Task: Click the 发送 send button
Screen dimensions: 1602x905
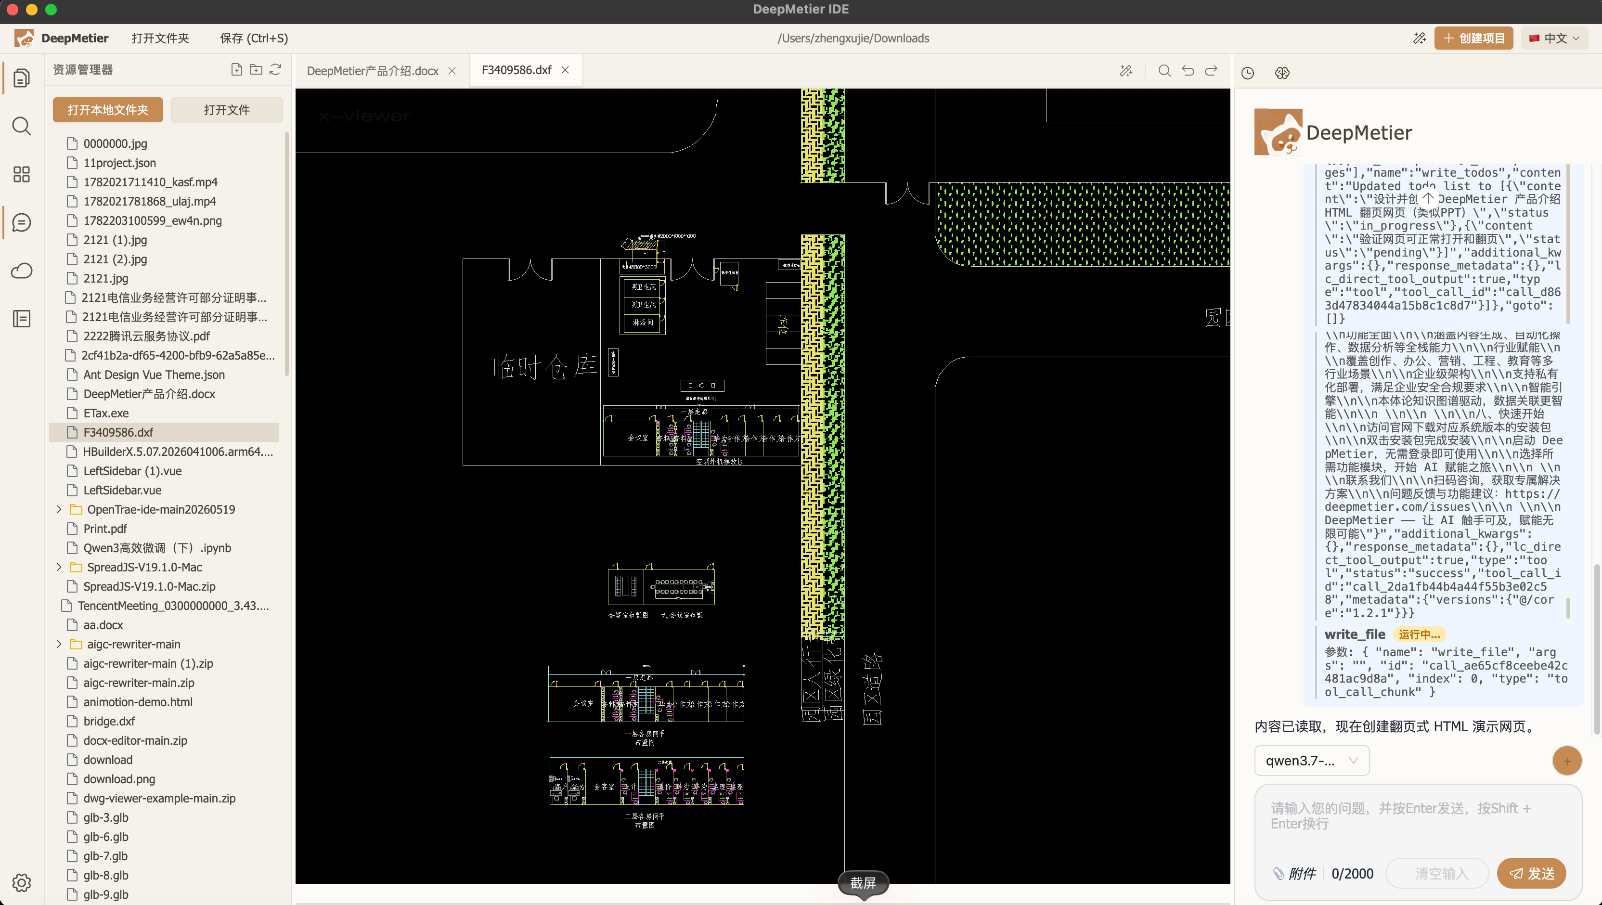Action: (1532, 873)
